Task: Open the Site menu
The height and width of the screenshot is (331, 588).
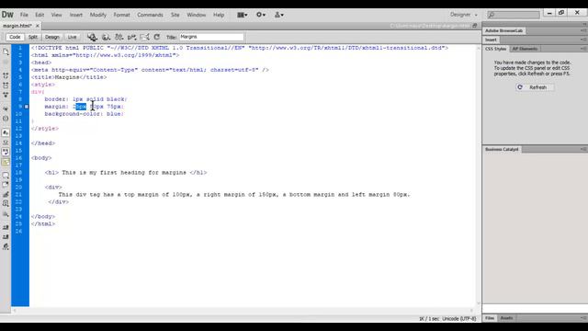Action: (x=175, y=15)
